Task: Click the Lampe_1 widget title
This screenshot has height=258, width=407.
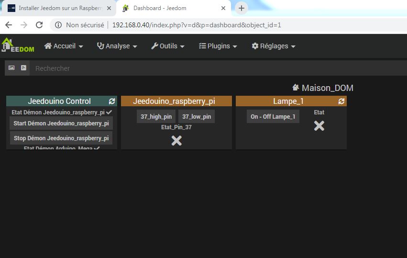Action: point(288,101)
